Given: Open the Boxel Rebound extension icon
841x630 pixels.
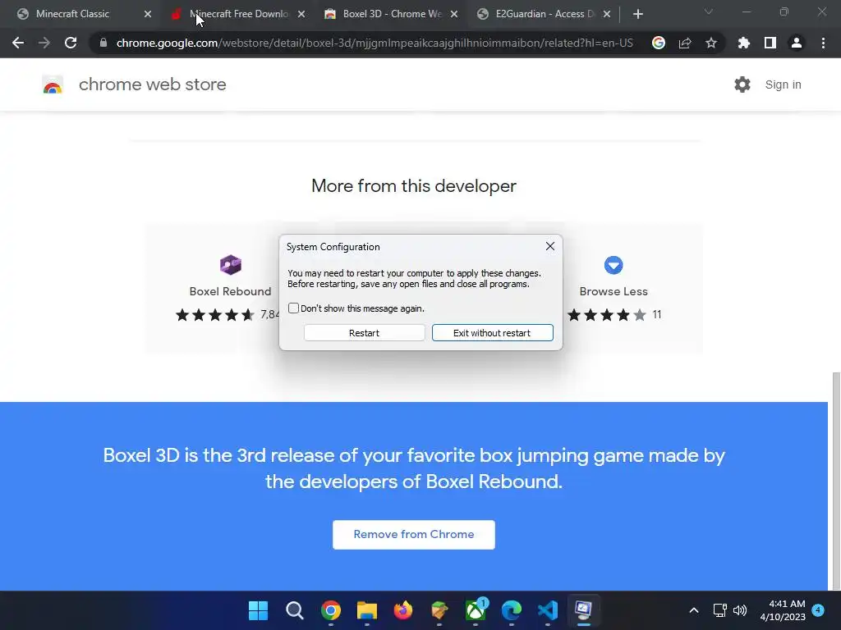Looking at the screenshot, I should [231, 265].
